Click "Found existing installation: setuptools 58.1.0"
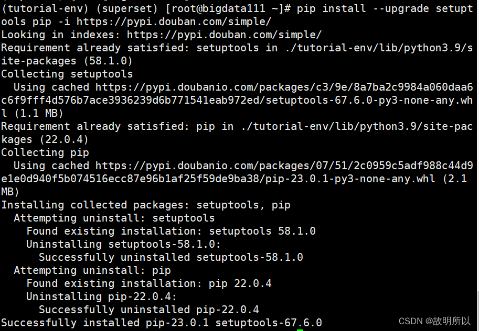This screenshot has width=479, height=331. tap(171, 231)
